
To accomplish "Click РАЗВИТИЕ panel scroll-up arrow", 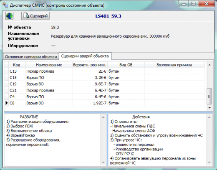I will pos(103,117).
